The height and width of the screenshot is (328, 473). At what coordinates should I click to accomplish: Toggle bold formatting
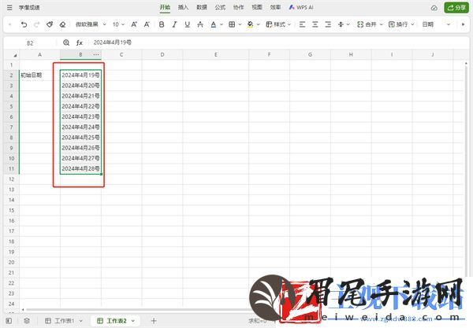[x=162, y=24]
